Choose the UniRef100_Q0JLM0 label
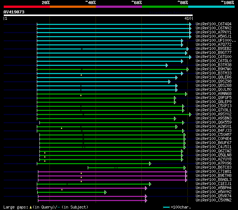The width and height of the screenshot is (238, 210). point(213,90)
